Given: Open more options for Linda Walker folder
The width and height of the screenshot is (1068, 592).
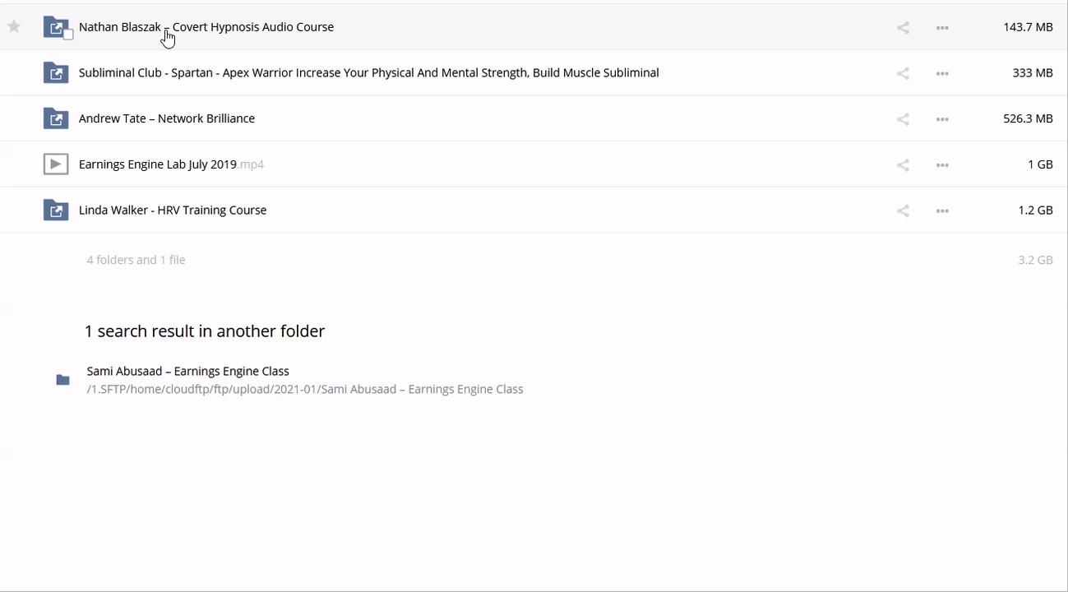Looking at the screenshot, I should (x=942, y=211).
